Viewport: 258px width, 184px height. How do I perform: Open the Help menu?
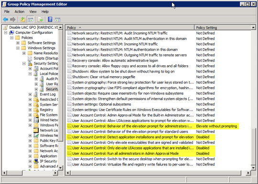[x=45, y=11]
